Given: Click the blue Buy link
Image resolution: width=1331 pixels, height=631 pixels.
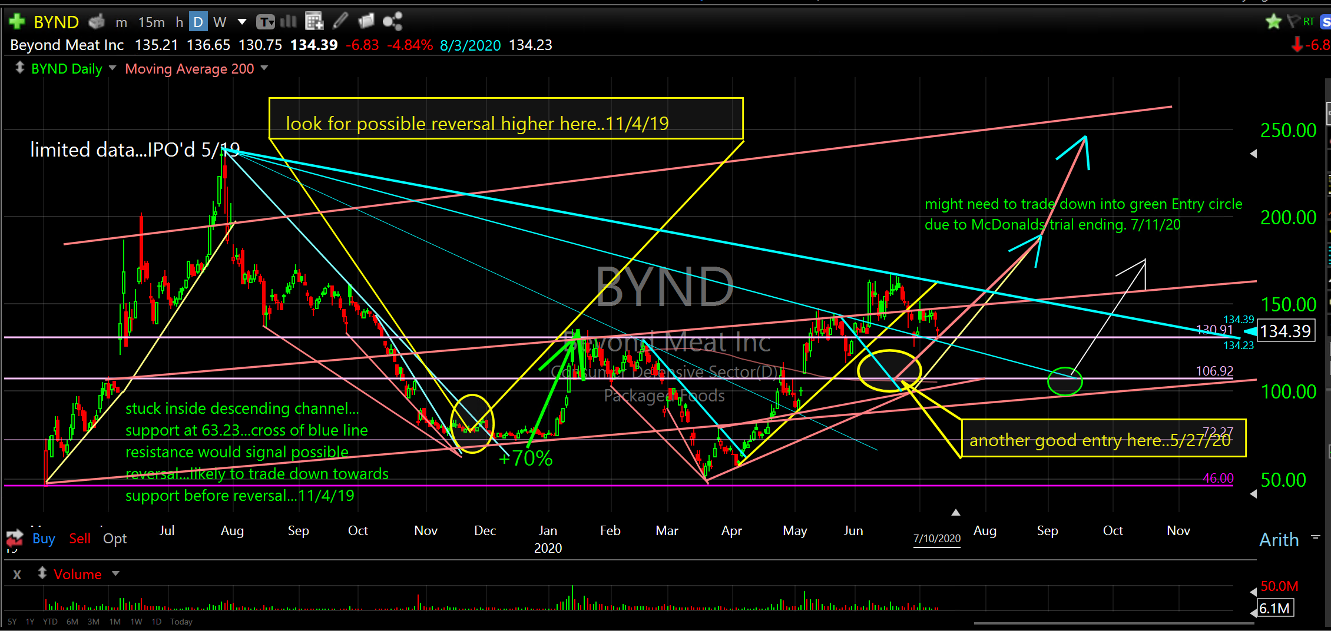Looking at the screenshot, I should [44, 539].
